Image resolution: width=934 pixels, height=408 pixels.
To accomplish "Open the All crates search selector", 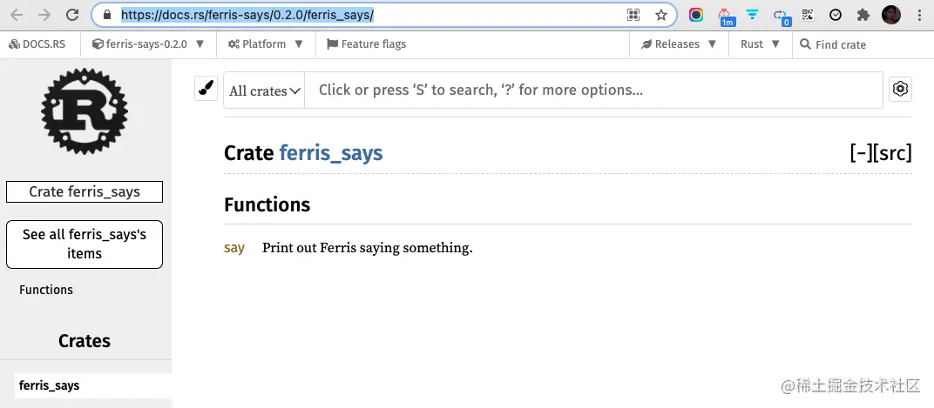I will pos(264,90).
